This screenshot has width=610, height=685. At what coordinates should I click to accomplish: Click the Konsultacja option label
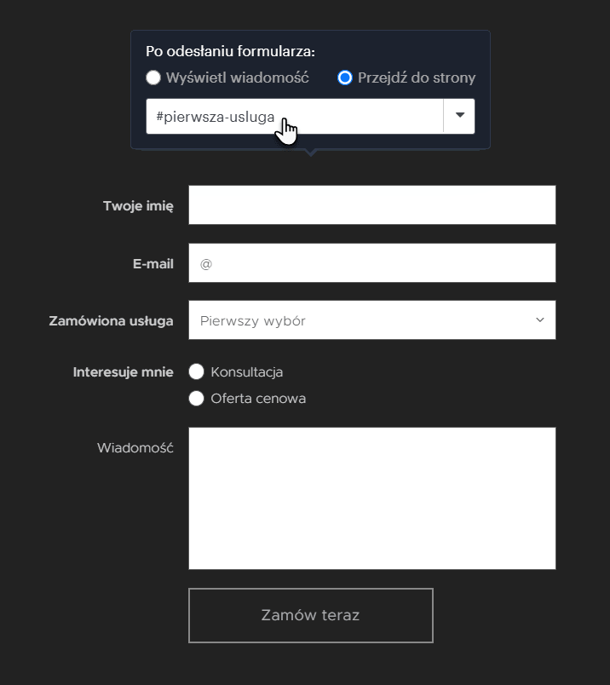point(247,372)
